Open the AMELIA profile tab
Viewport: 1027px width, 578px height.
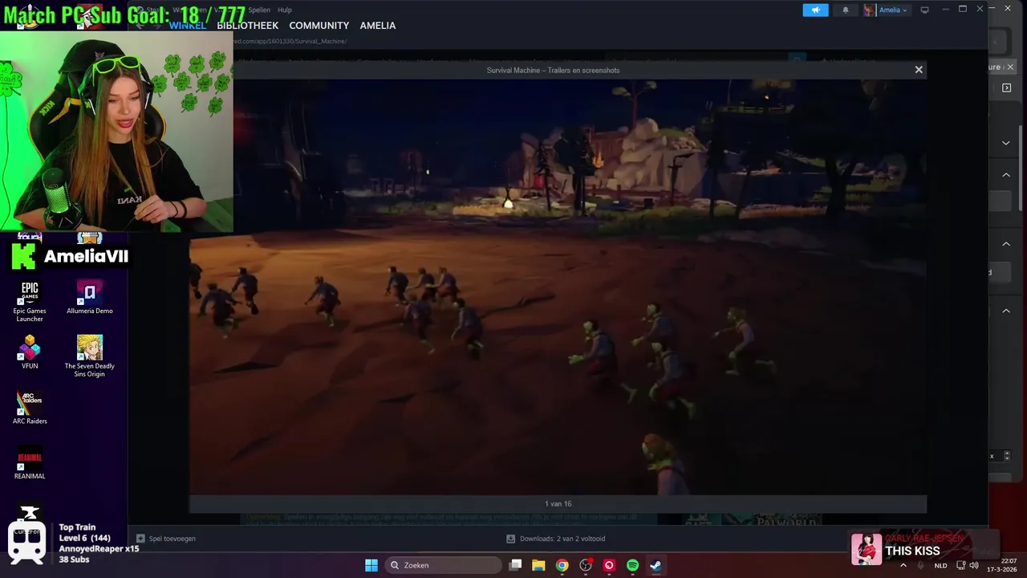377,26
